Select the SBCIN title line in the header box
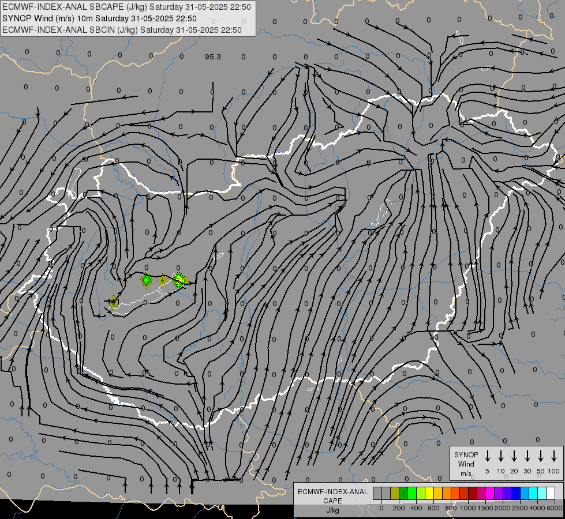Viewport: 565px width, 519px height. (122, 30)
